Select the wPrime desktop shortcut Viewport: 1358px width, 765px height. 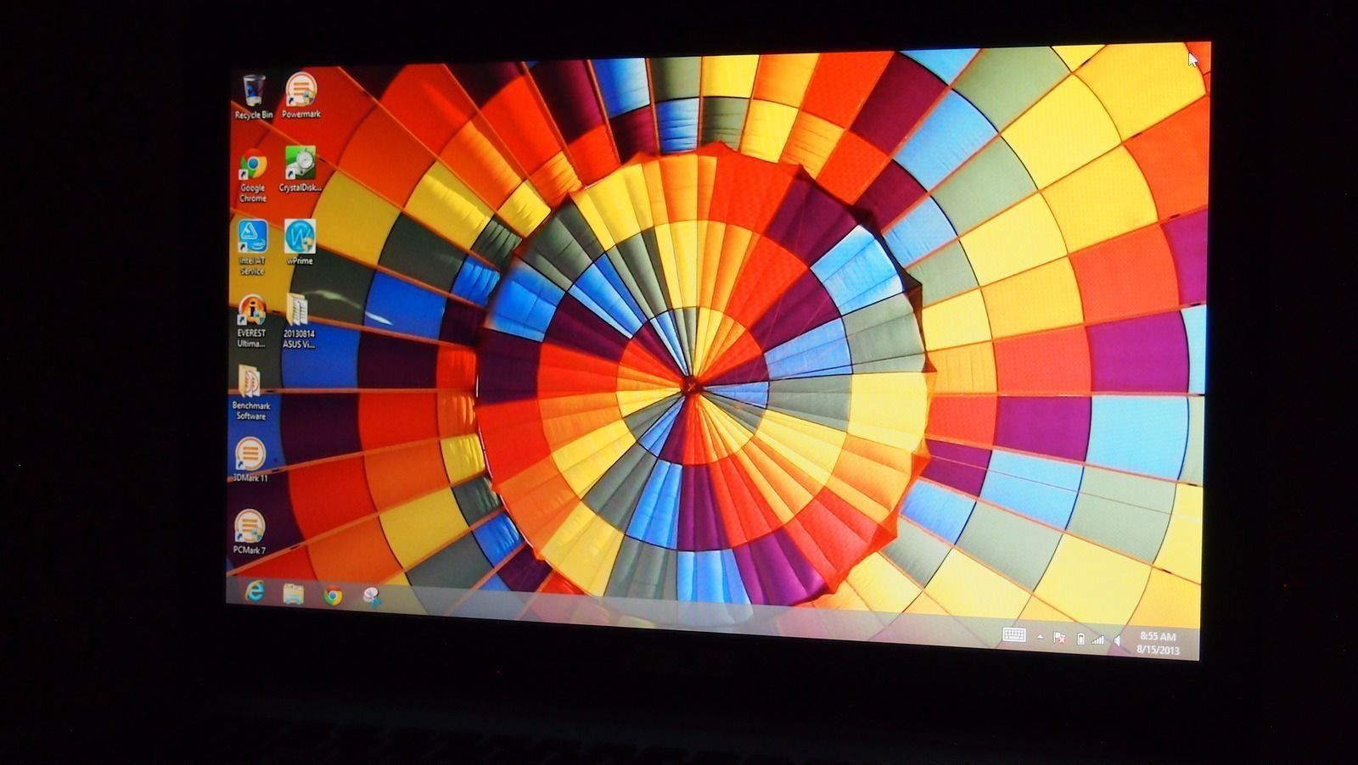tap(300, 237)
